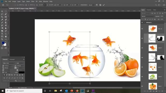
Task: Select the Crop tool
Action: pos(2,17)
